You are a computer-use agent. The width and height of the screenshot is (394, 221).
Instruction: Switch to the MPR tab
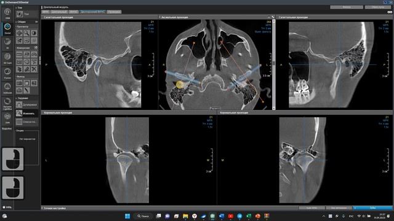pos(46,12)
